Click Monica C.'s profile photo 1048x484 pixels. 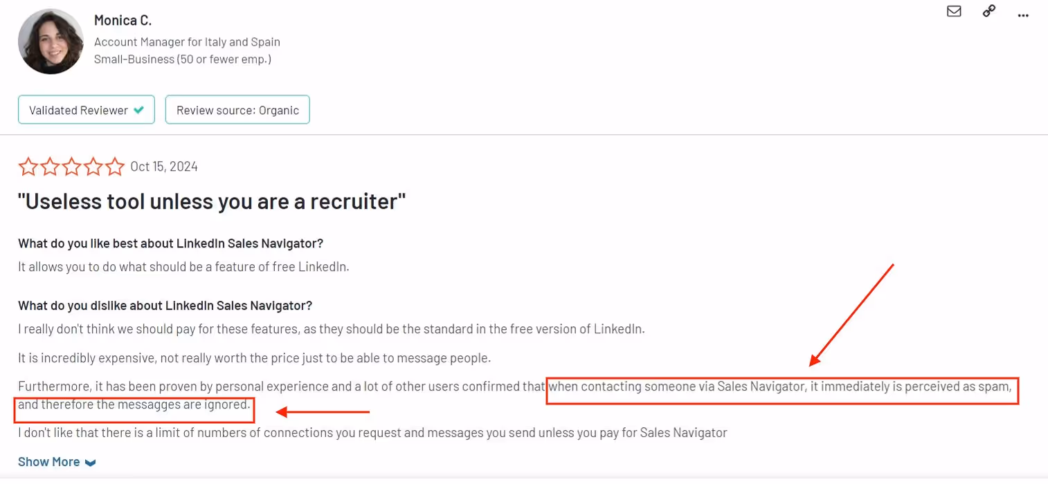(51, 41)
